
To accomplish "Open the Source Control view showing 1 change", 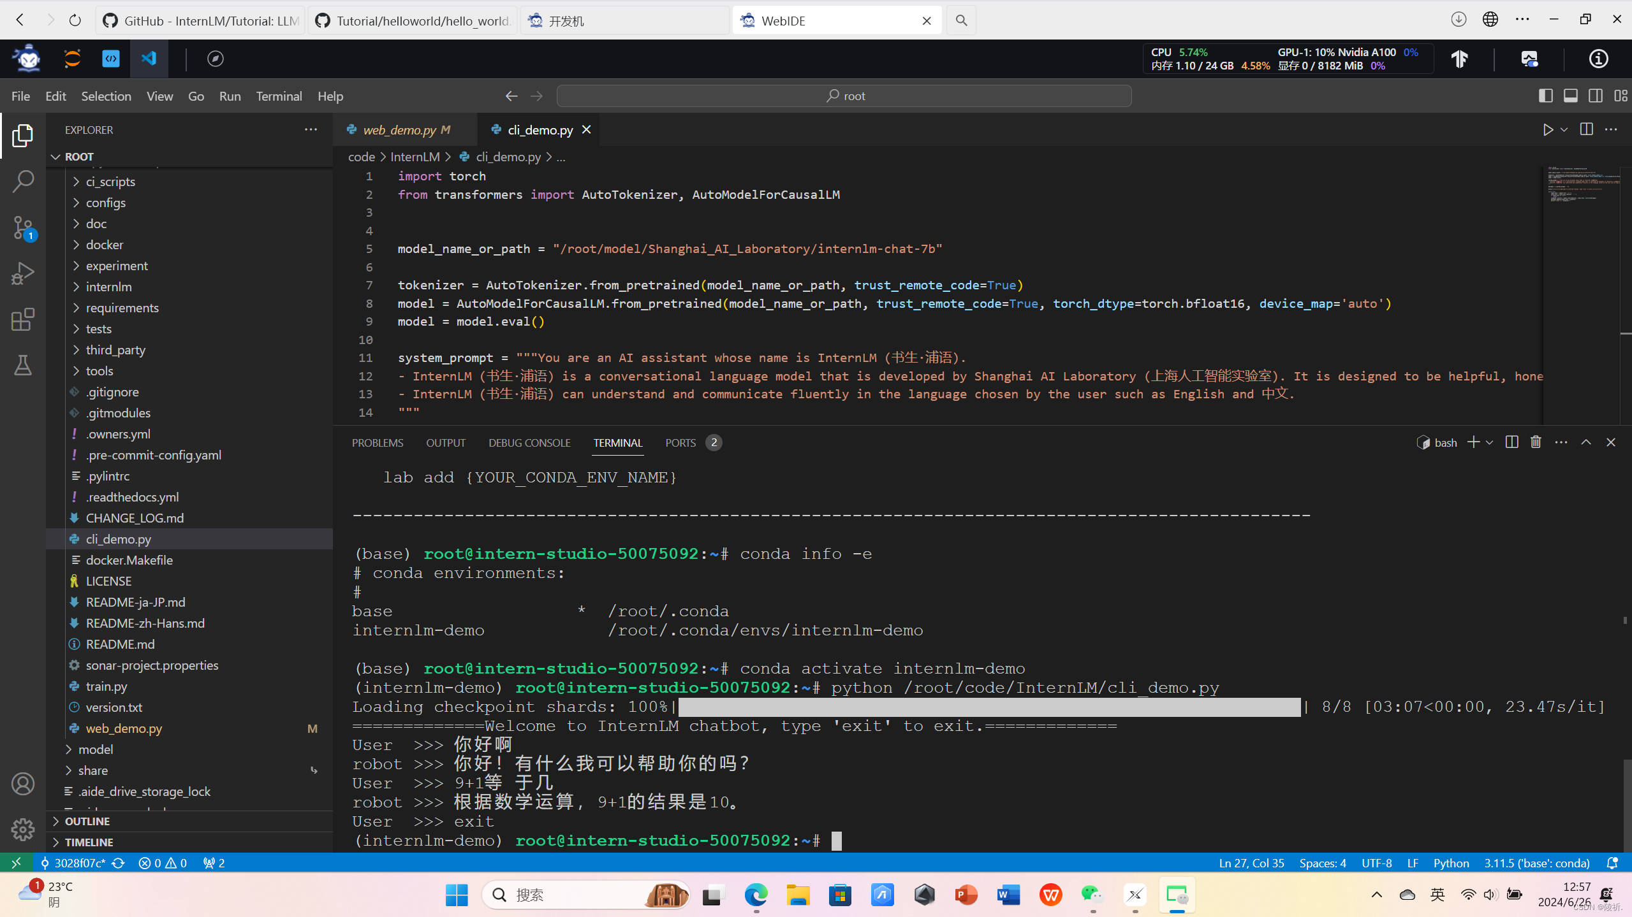I will click(x=23, y=227).
